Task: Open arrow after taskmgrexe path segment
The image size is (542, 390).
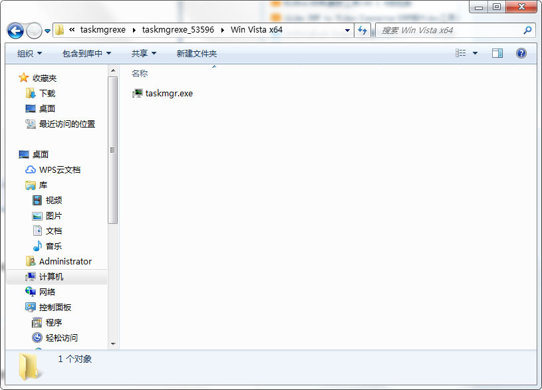Action: pos(134,31)
